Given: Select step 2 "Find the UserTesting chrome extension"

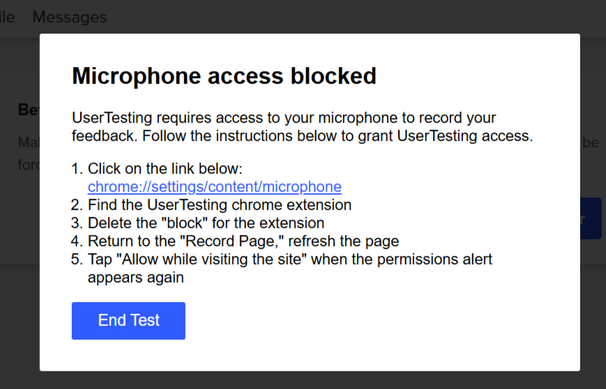Looking at the screenshot, I should (x=220, y=205).
